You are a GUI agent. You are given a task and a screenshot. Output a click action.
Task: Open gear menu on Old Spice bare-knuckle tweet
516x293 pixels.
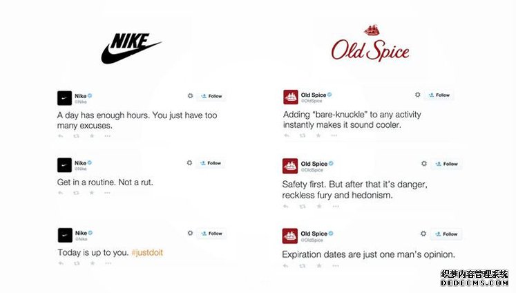(418, 95)
